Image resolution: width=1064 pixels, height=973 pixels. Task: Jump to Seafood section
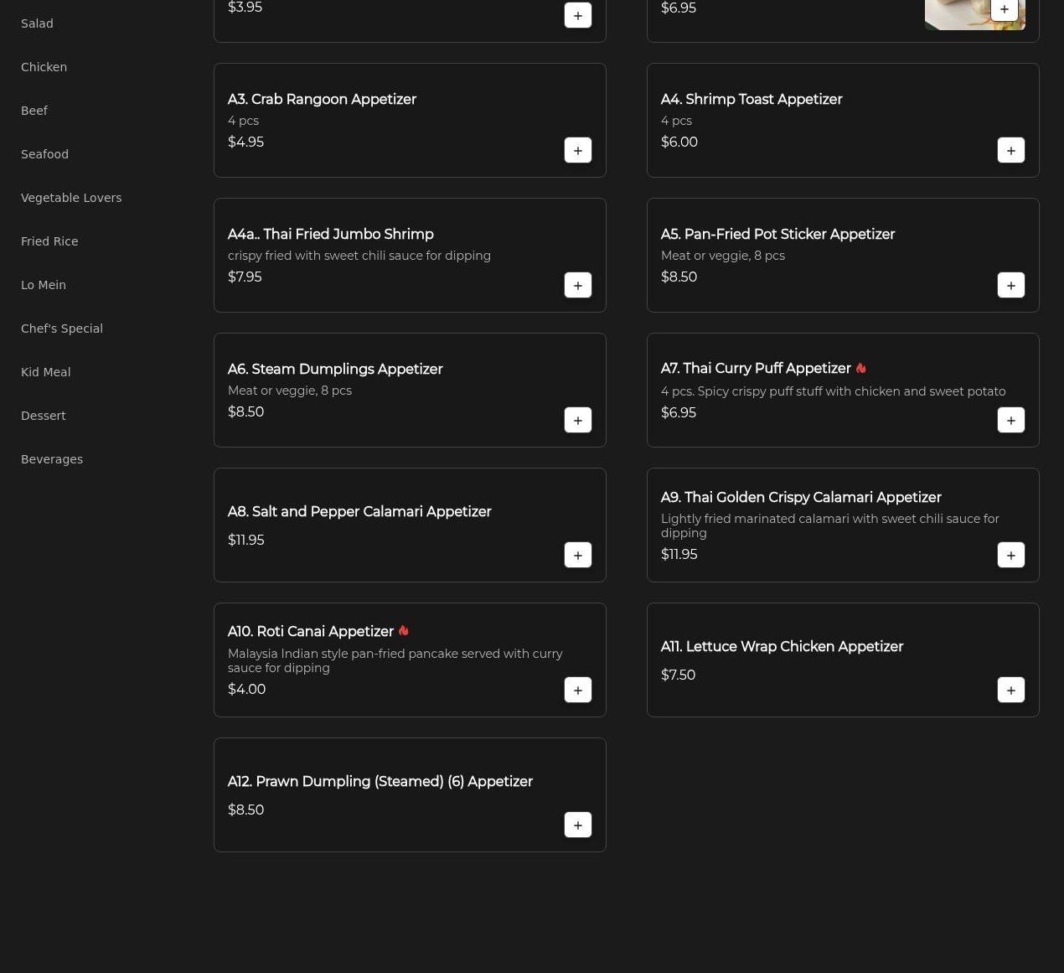pyautogui.click(x=44, y=154)
